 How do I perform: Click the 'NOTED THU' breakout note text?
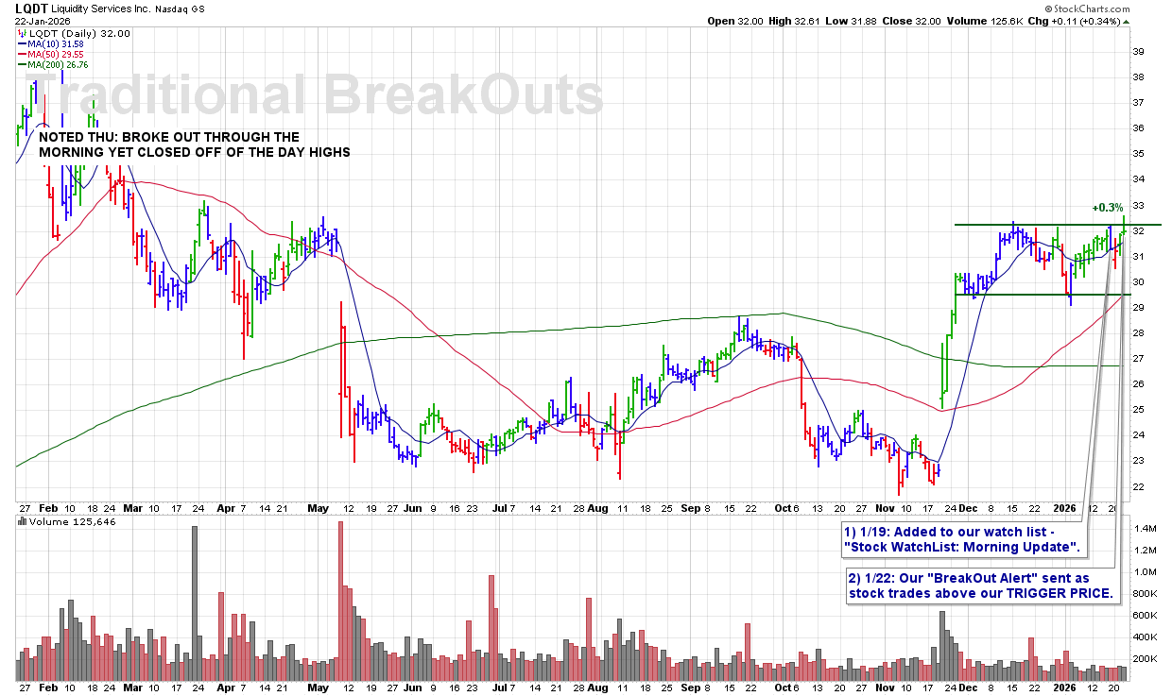[x=194, y=144]
